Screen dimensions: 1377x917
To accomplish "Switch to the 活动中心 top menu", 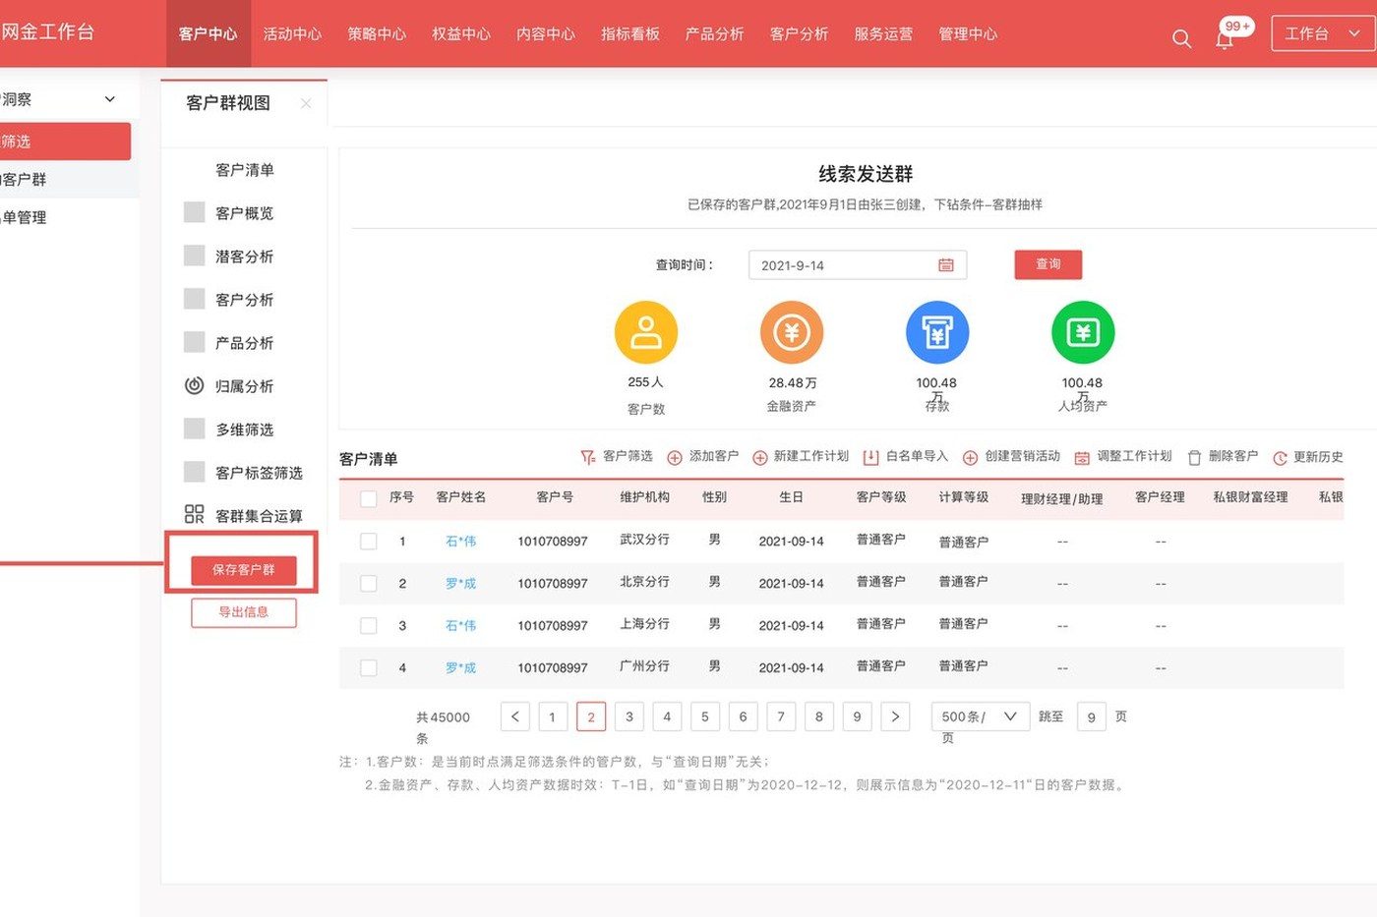I will point(292,33).
